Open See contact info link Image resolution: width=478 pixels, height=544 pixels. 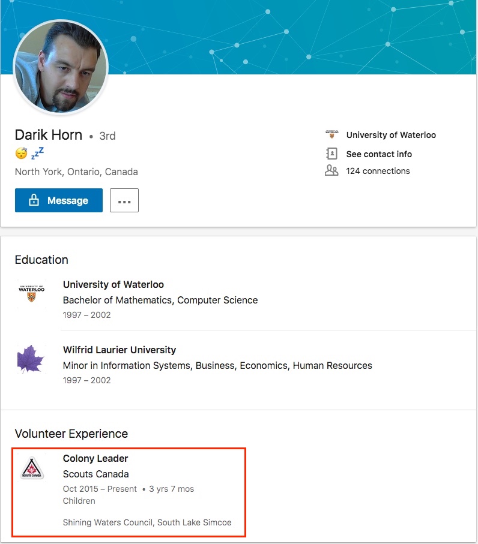[379, 154]
